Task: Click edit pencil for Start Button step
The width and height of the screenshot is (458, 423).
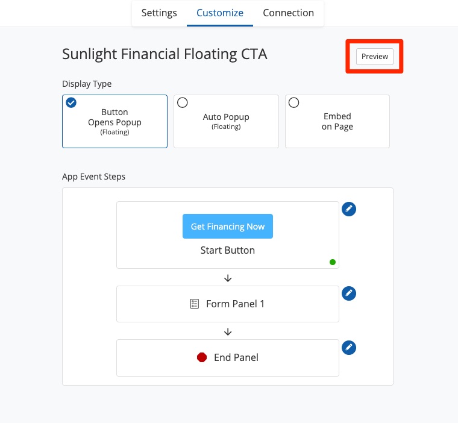Action: coord(349,208)
